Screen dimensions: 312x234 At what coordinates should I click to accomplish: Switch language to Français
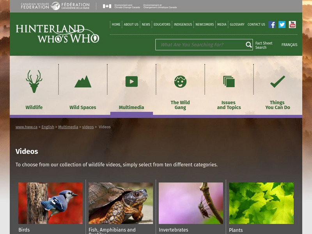click(x=289, y=45)
